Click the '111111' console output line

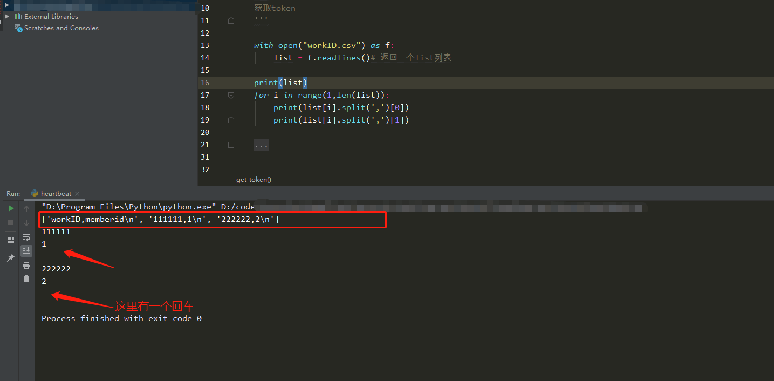tap(56, 232)
